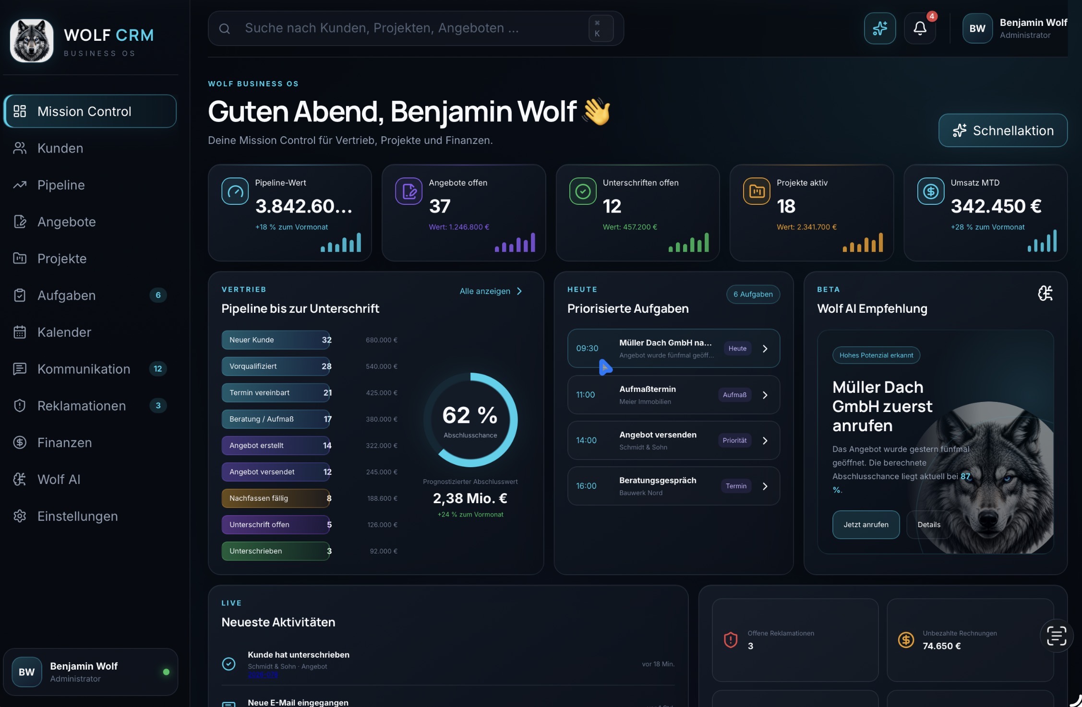Click the Unterschriften offen checkmark icon
The width and height of the screenshot is (1082, 707).
pos(583,191)
